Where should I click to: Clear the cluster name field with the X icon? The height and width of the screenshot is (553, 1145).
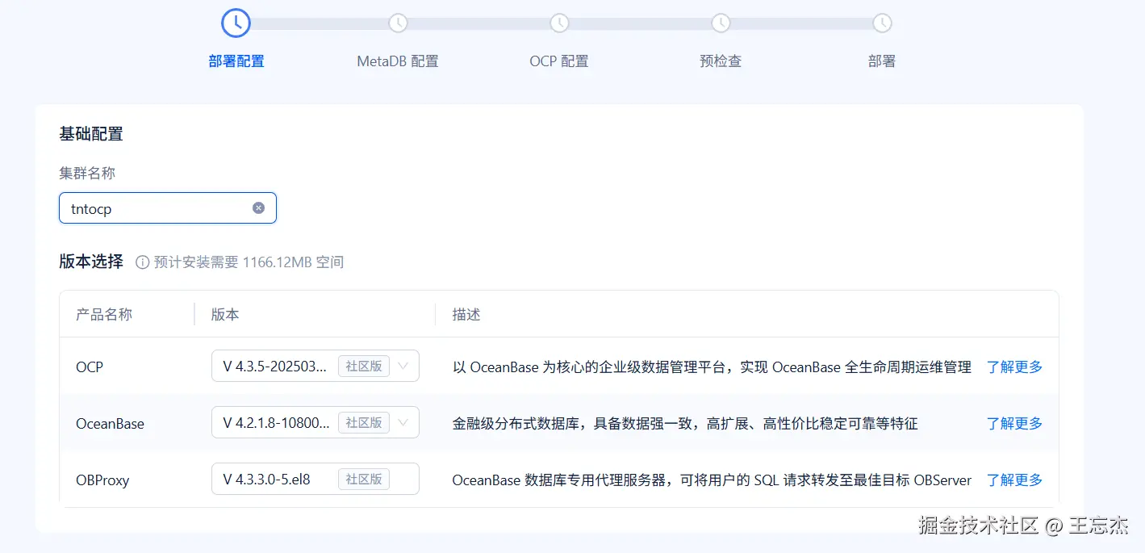(x=258, y=208)
